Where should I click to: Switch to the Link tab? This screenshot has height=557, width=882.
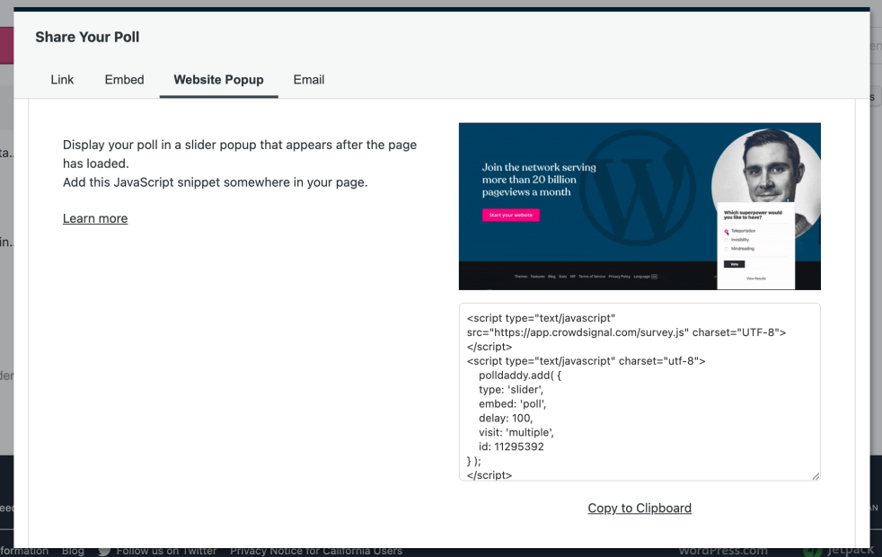coord(62,79)
